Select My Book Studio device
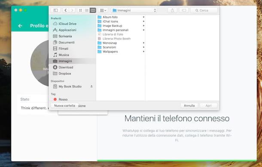The width and height of the screenshot is (262, 167). coord(70,86)
